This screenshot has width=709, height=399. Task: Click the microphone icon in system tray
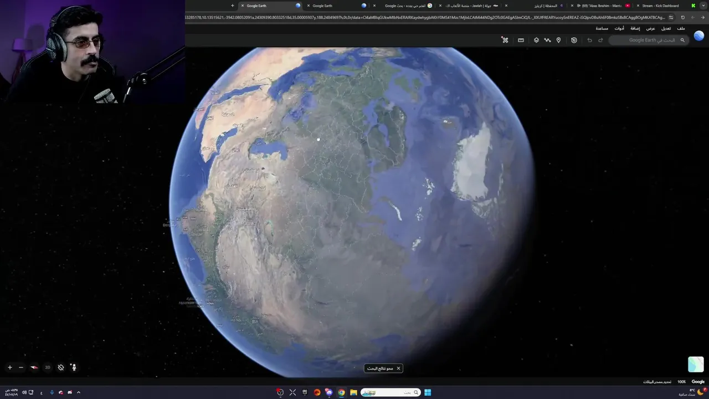pyautogui.click(x=52, y=392)
